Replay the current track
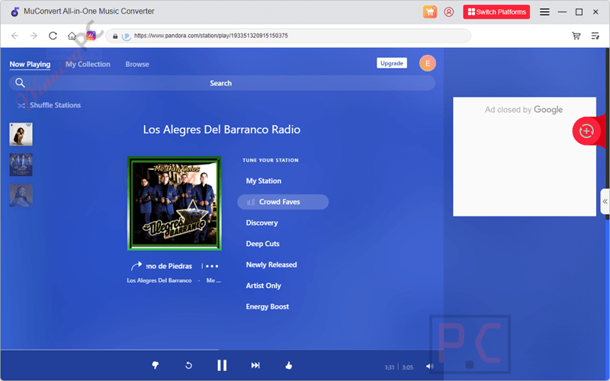Screen dimensions: 610x381 pos(188,366)
